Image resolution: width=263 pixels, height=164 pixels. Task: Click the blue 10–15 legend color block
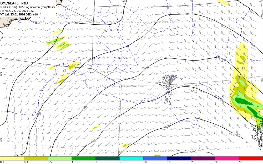coord(155,158)
